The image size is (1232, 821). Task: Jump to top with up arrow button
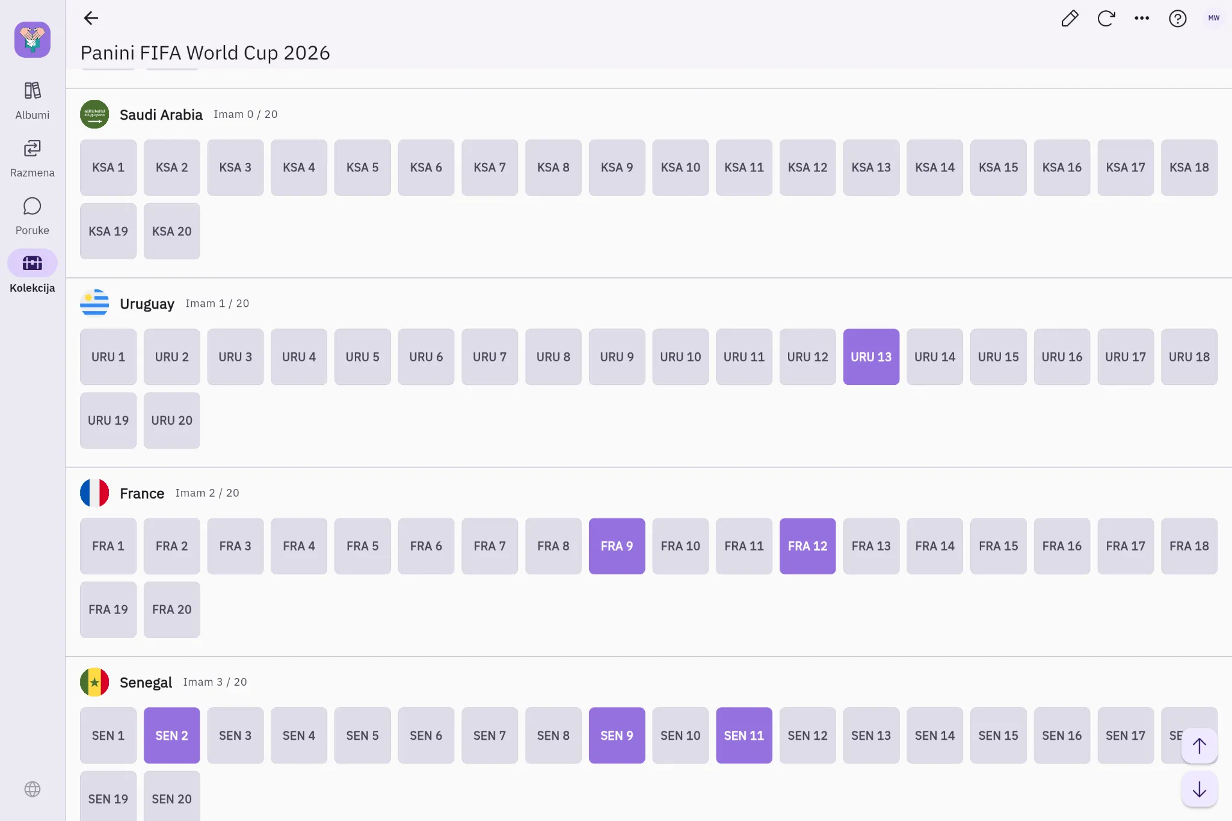1200,746
